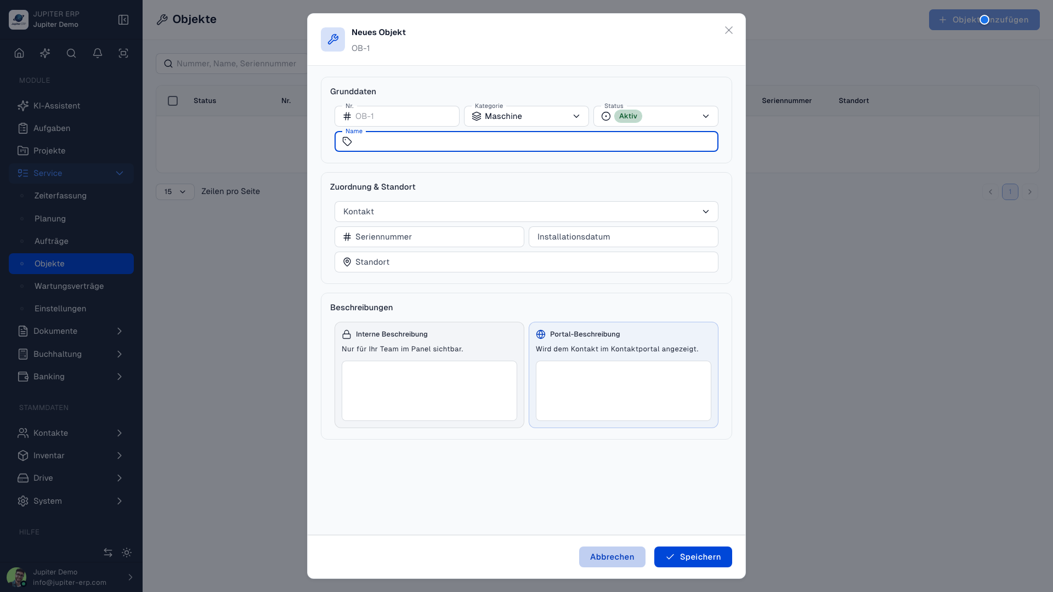Open the Status dropdown showing Aktiv
1053x592 pixels.
pos(656,116)
